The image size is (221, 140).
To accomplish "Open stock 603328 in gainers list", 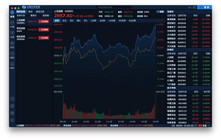I will click(x=189, y=27).
